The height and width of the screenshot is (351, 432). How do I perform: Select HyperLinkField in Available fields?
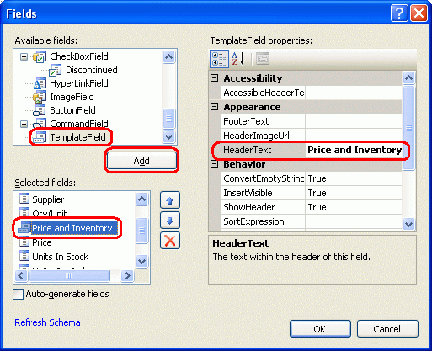(79, 83)
